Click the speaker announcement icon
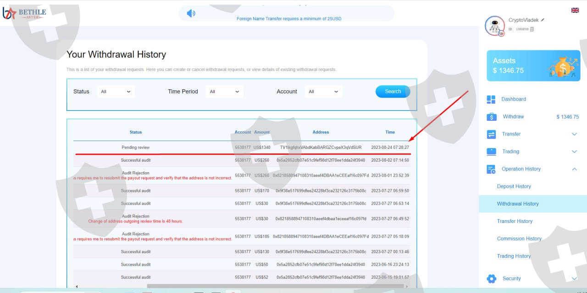 pos(191,13)
